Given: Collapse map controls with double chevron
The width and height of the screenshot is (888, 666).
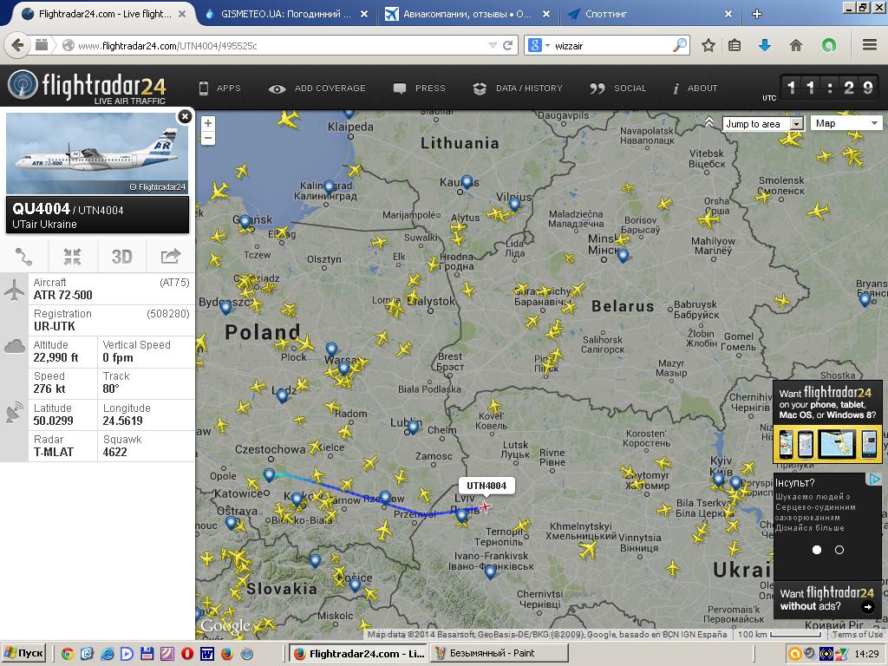Looking at the screenshot, I should coord(709,123).
